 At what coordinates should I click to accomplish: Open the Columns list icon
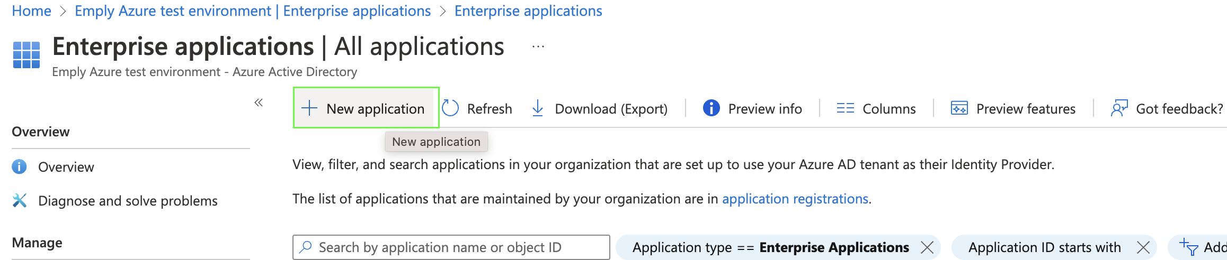point(845,108)
